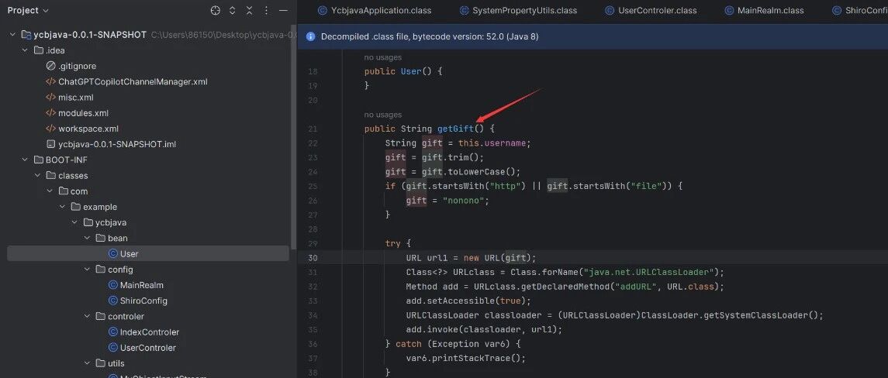This screenshot has height=378, width=888.
Task: Open ycbjava-0.0.1-SNAPSHOT.iml file
Action: click(116, 144)
